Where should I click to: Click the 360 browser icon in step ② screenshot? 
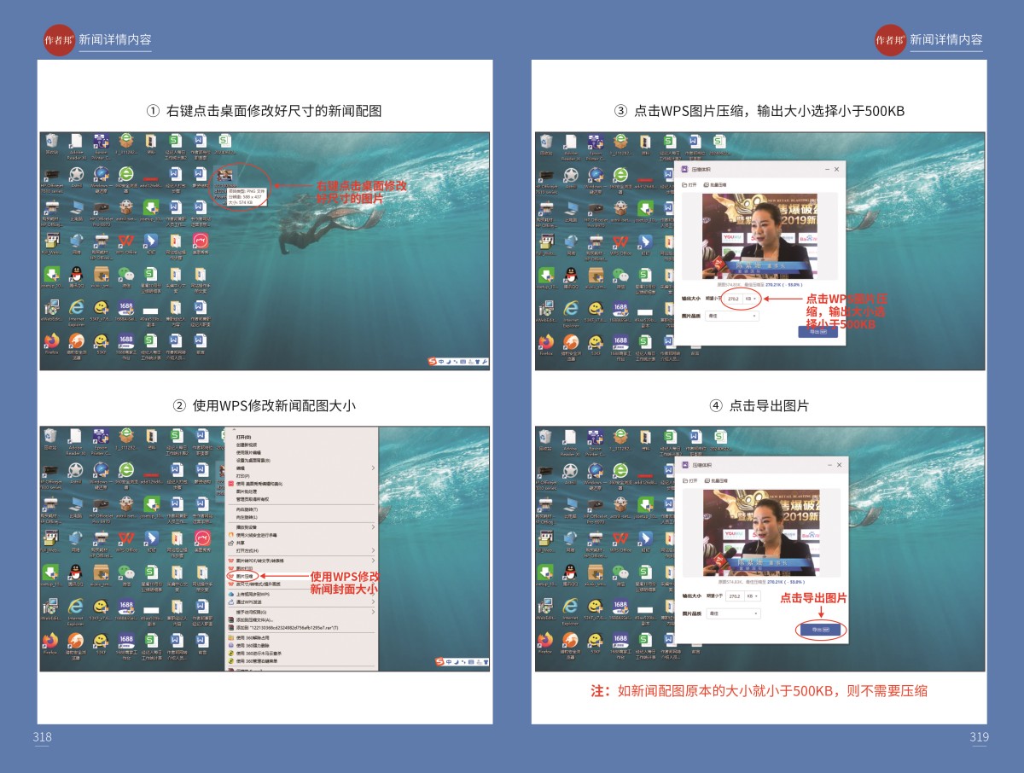[125, 470]
